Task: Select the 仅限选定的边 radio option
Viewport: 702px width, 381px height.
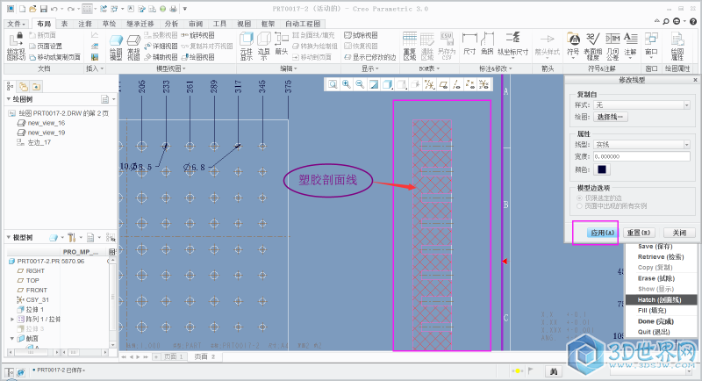Action: (579, 198)
